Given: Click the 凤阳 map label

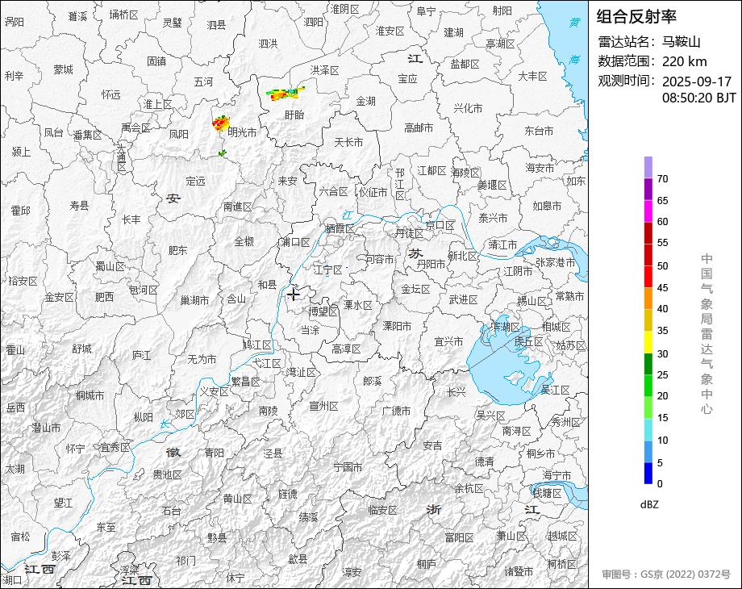Looking at the screenshot, I should pos(179,134).
